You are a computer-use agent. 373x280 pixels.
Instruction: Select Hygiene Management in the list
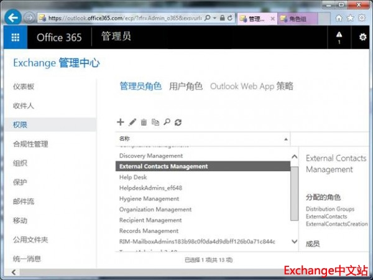click(x=149, y=198)
